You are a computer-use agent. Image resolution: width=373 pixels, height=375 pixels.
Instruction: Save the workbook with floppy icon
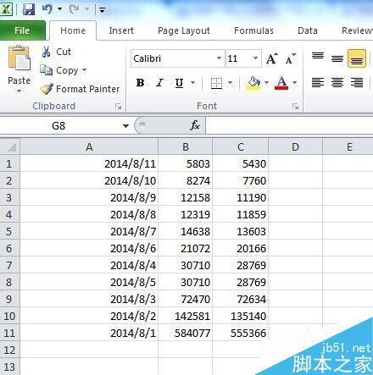[x=29, y=9]
